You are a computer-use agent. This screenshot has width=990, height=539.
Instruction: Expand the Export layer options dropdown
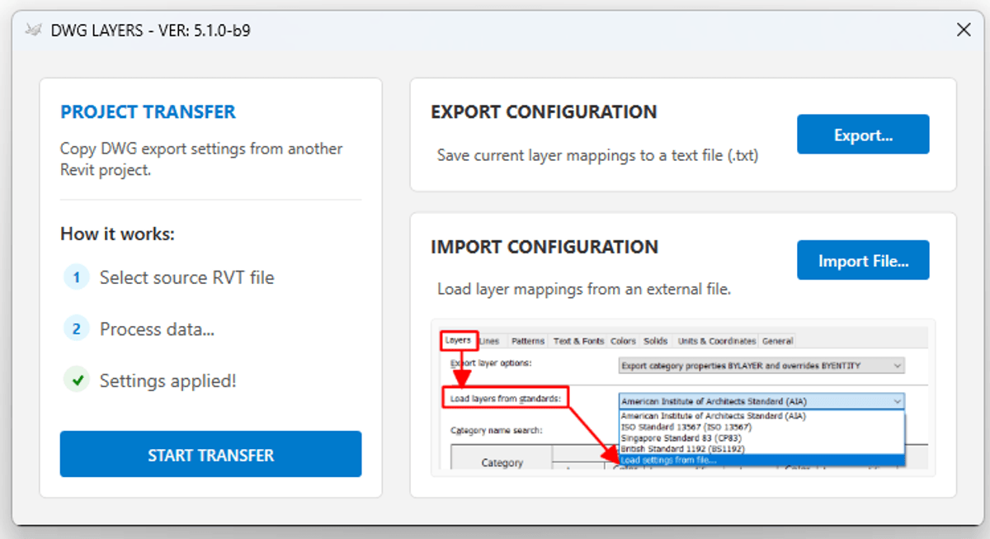coord(761,365)
